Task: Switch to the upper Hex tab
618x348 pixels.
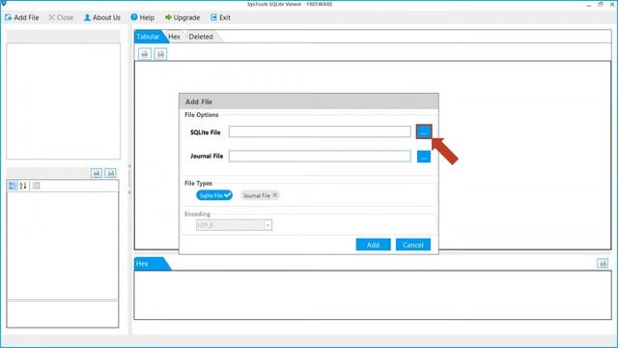Action: (x=174, y=37)
